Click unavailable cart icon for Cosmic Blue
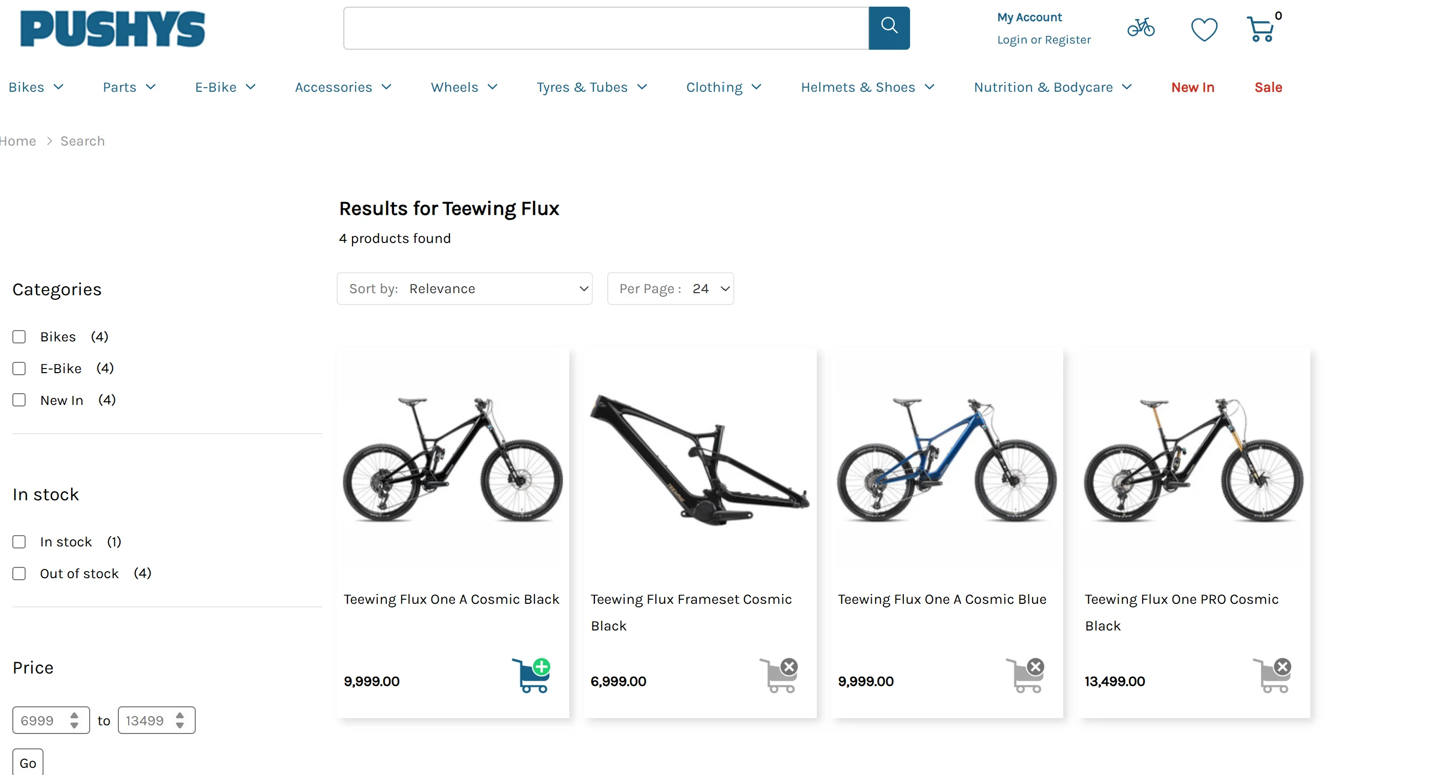 pyautogui.click(x=1025, y=675)
